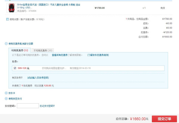
Task: Expand the 京东卡 section
Action: point(6,93)
